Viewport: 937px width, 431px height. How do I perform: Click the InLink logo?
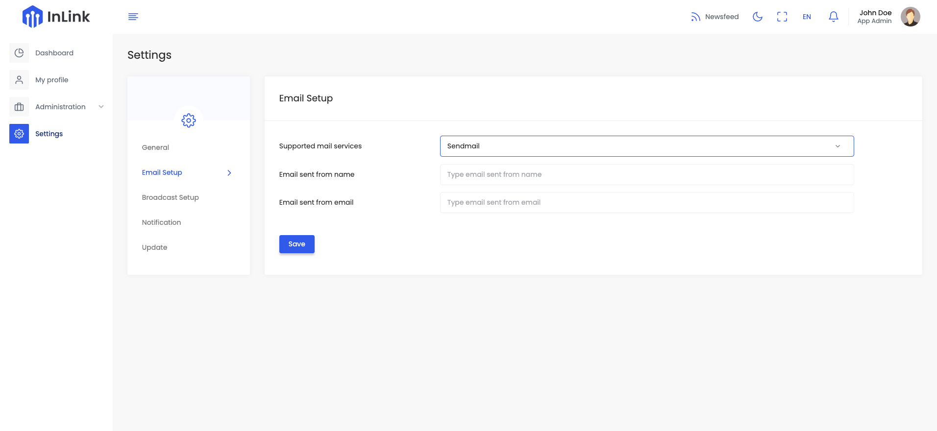pyautogui.click(x=56, y=17)
